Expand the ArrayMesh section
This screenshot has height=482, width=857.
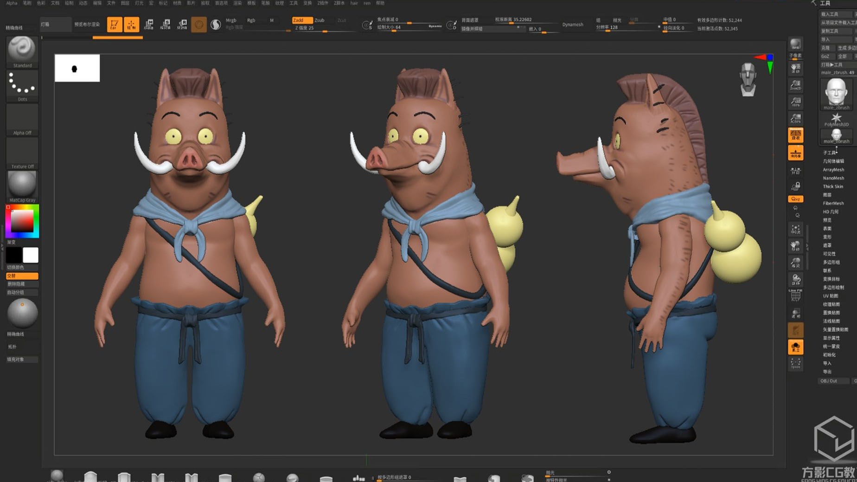coord(833,169)
